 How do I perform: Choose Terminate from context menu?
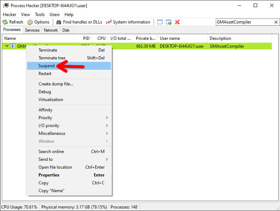[69, 50]
